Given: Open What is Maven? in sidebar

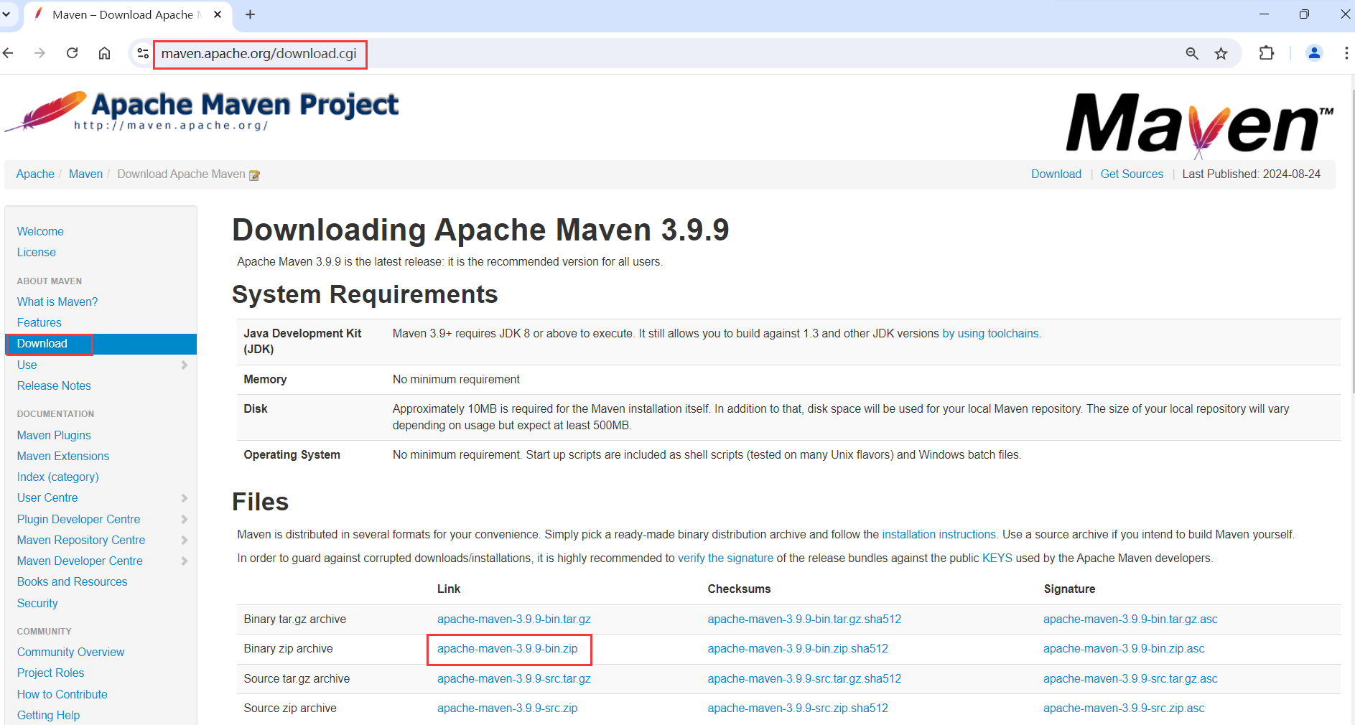Looking at the screenshot, I should point(57,302).
